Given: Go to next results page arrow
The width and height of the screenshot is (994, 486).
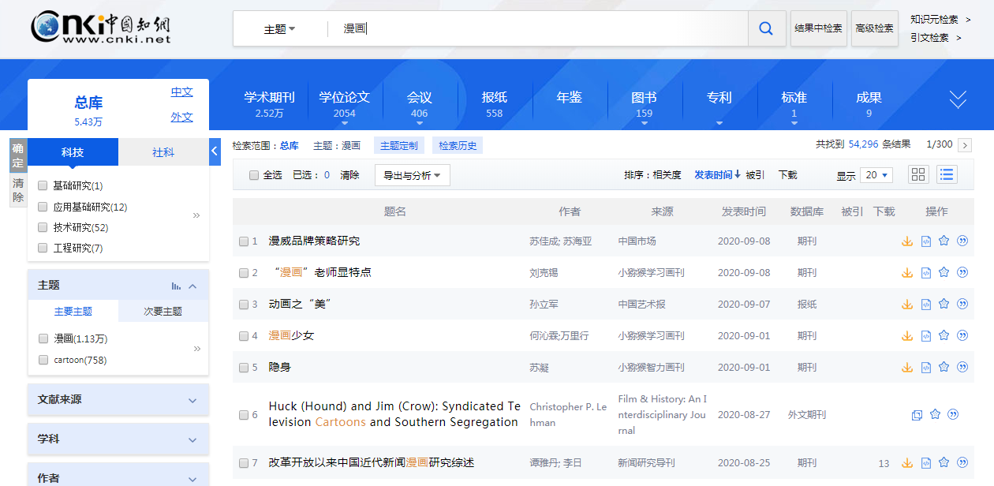Looking at the screenshot, I should coord(965,145).
